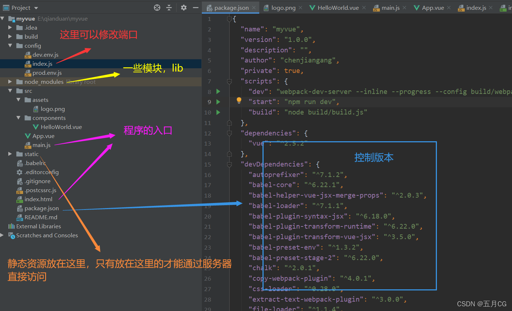Close the package.json tab
Viewport: 512px width, 311px height.
pyautogui.click(x=254, y=8)
